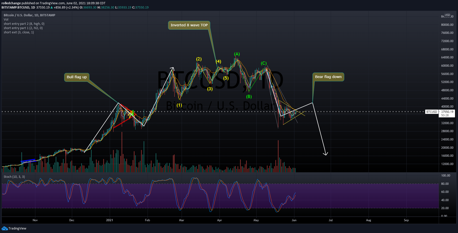
Task: Click the +856.89 (+2.34%) change value
Action: pos(66,8)
